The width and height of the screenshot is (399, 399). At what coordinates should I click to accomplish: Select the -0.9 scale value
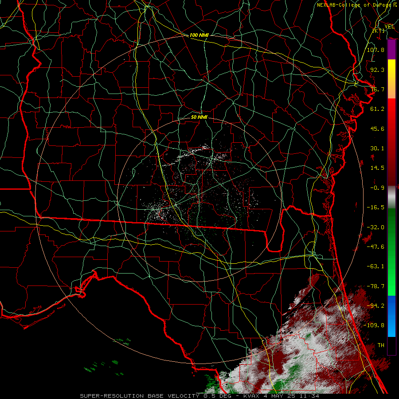pyautogui.click(x=377, y=188)
